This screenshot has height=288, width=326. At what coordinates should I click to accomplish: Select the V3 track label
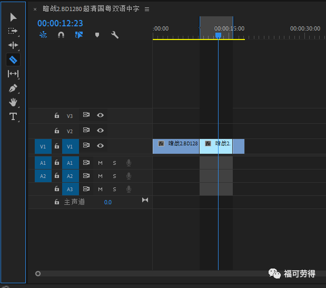click(x=70, y=116)
